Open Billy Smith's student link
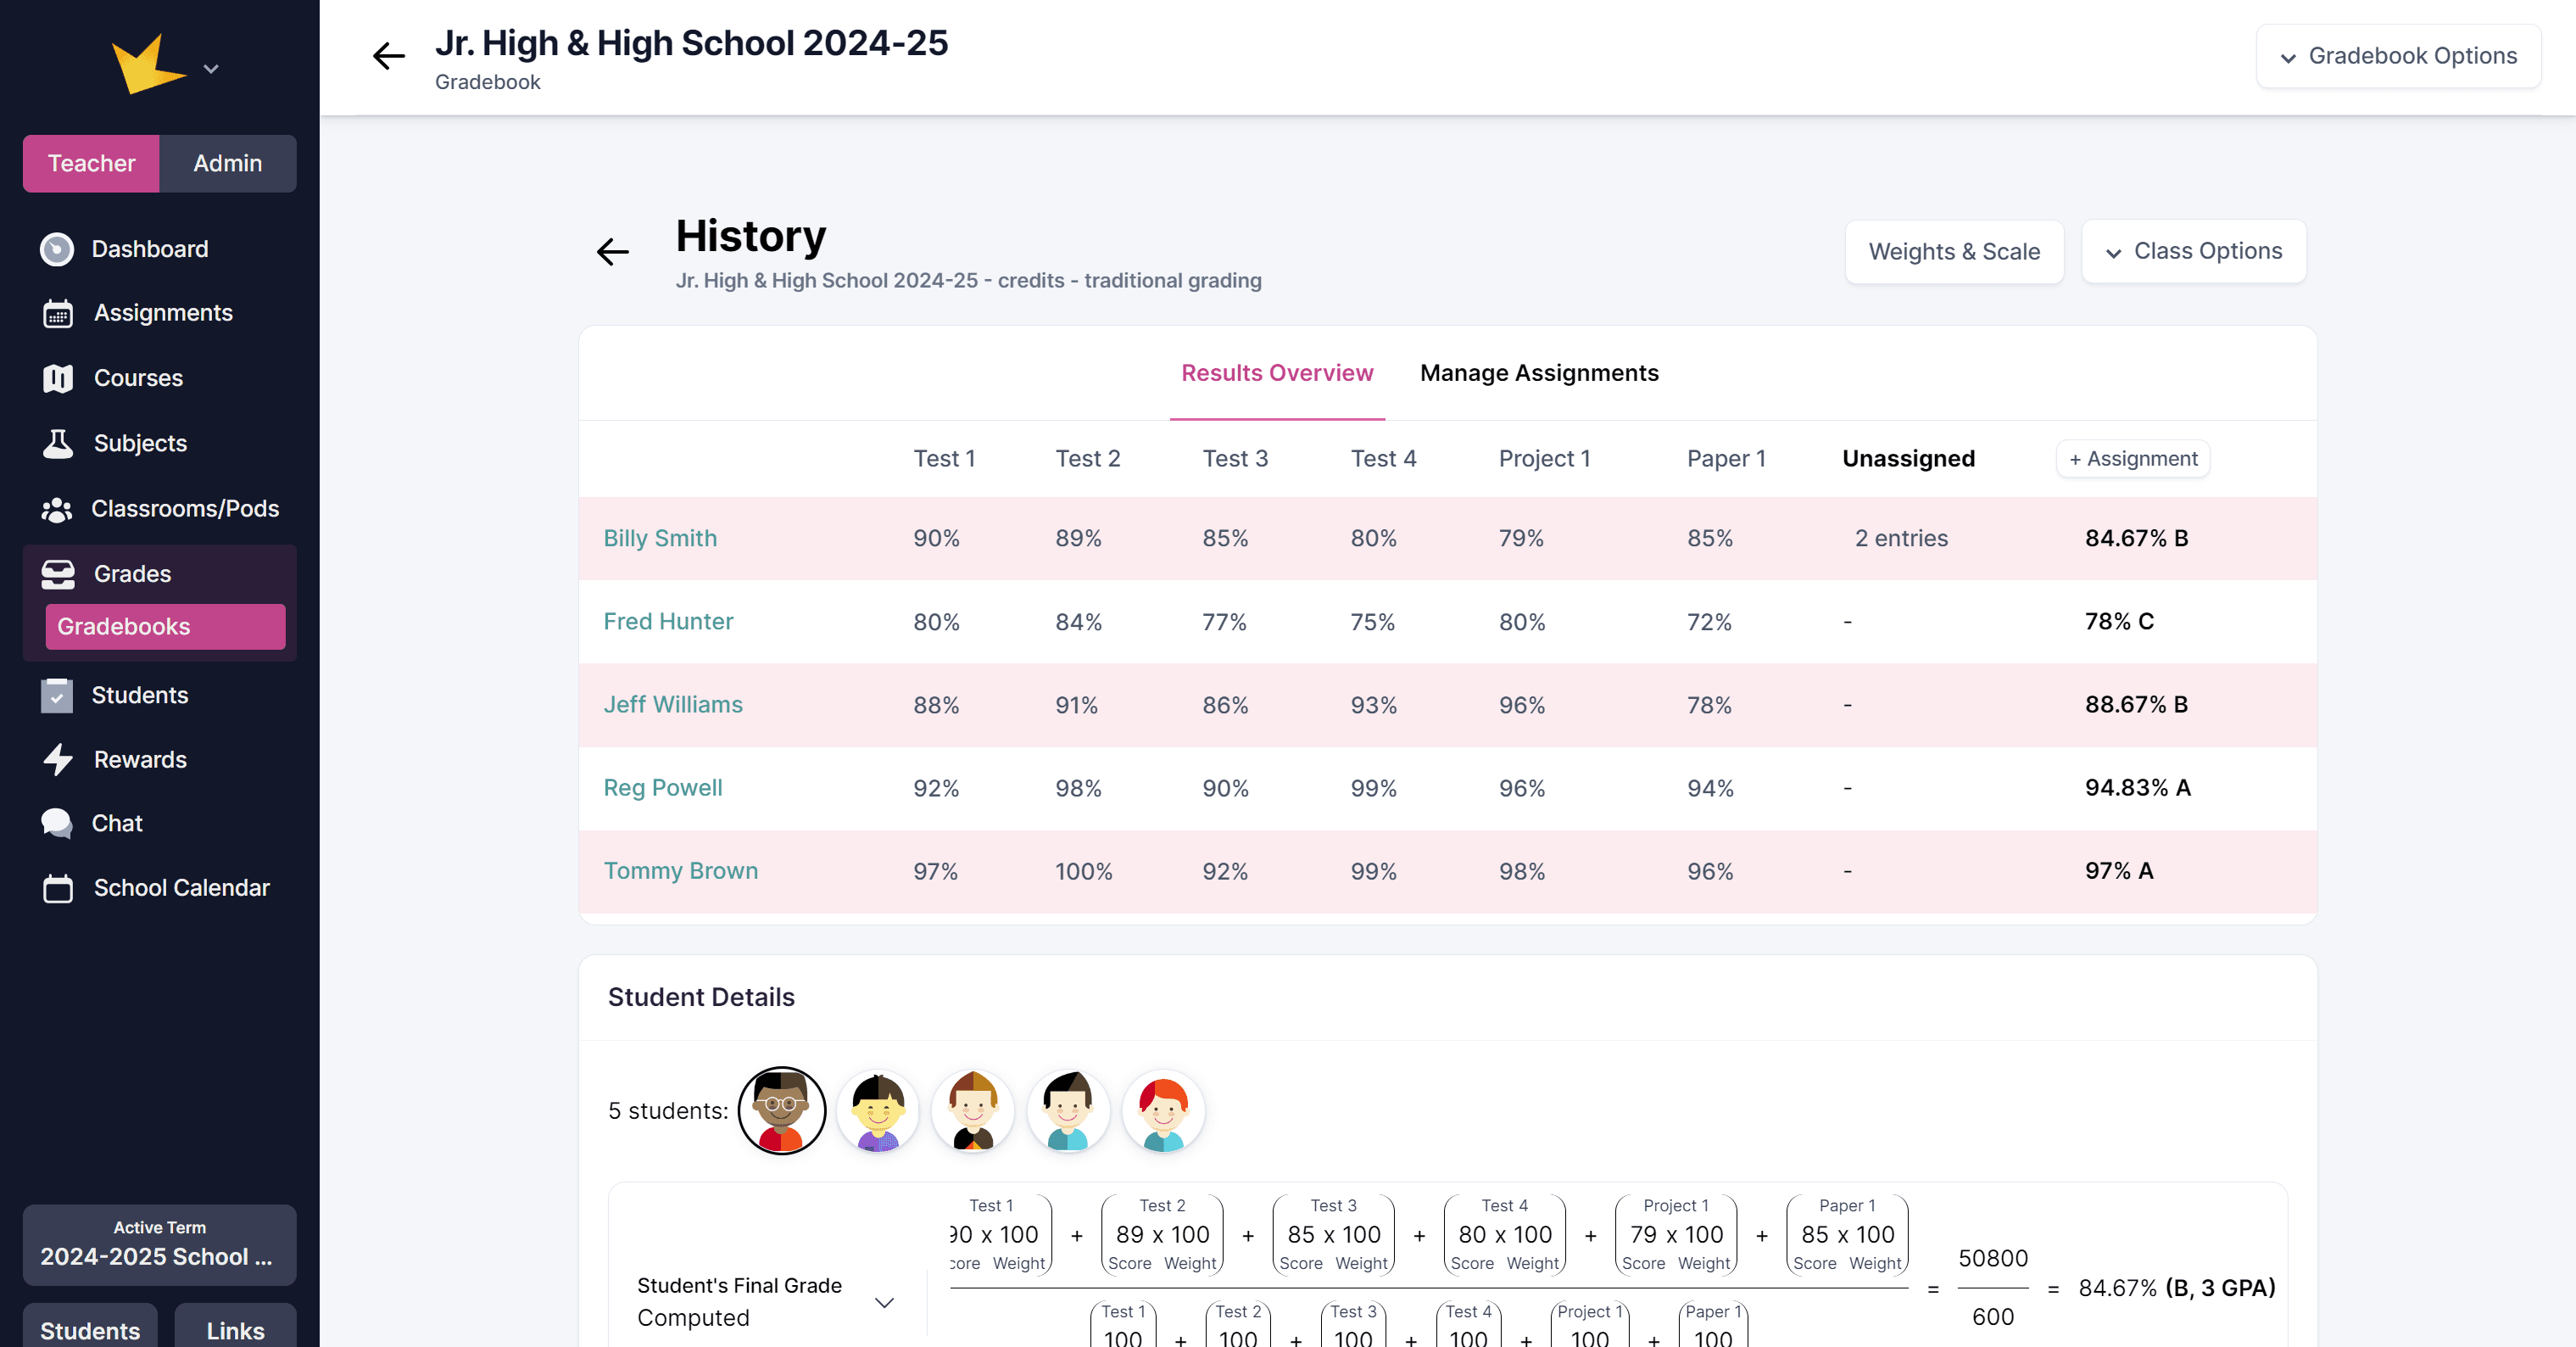The image size is (2576, 1347). 660,538
